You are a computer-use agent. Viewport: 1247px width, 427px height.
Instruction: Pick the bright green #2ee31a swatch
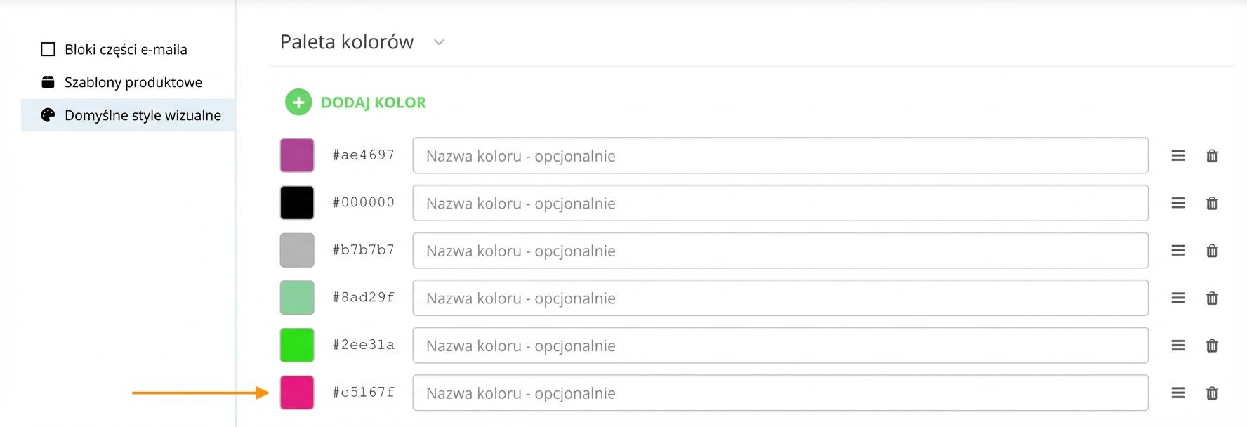297,346
